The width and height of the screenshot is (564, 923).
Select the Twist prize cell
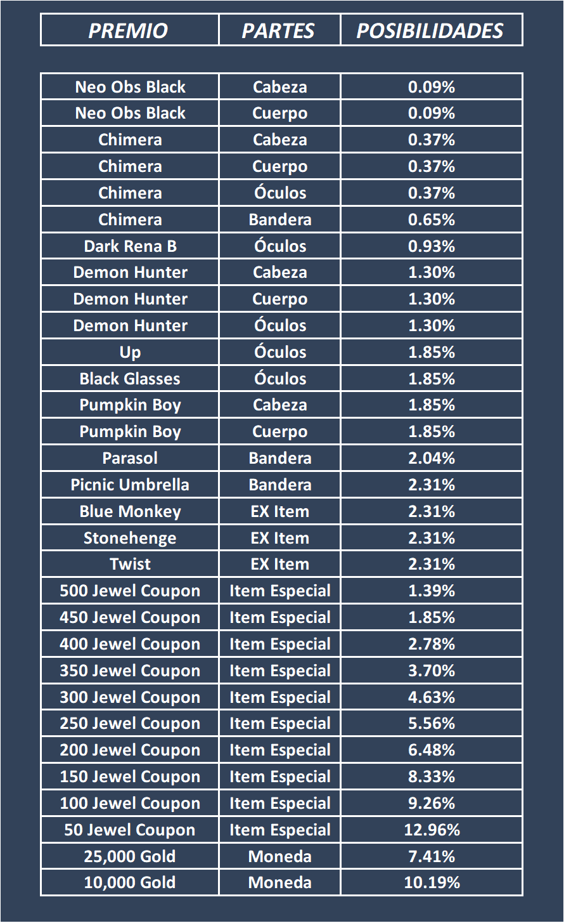point(130,564)
